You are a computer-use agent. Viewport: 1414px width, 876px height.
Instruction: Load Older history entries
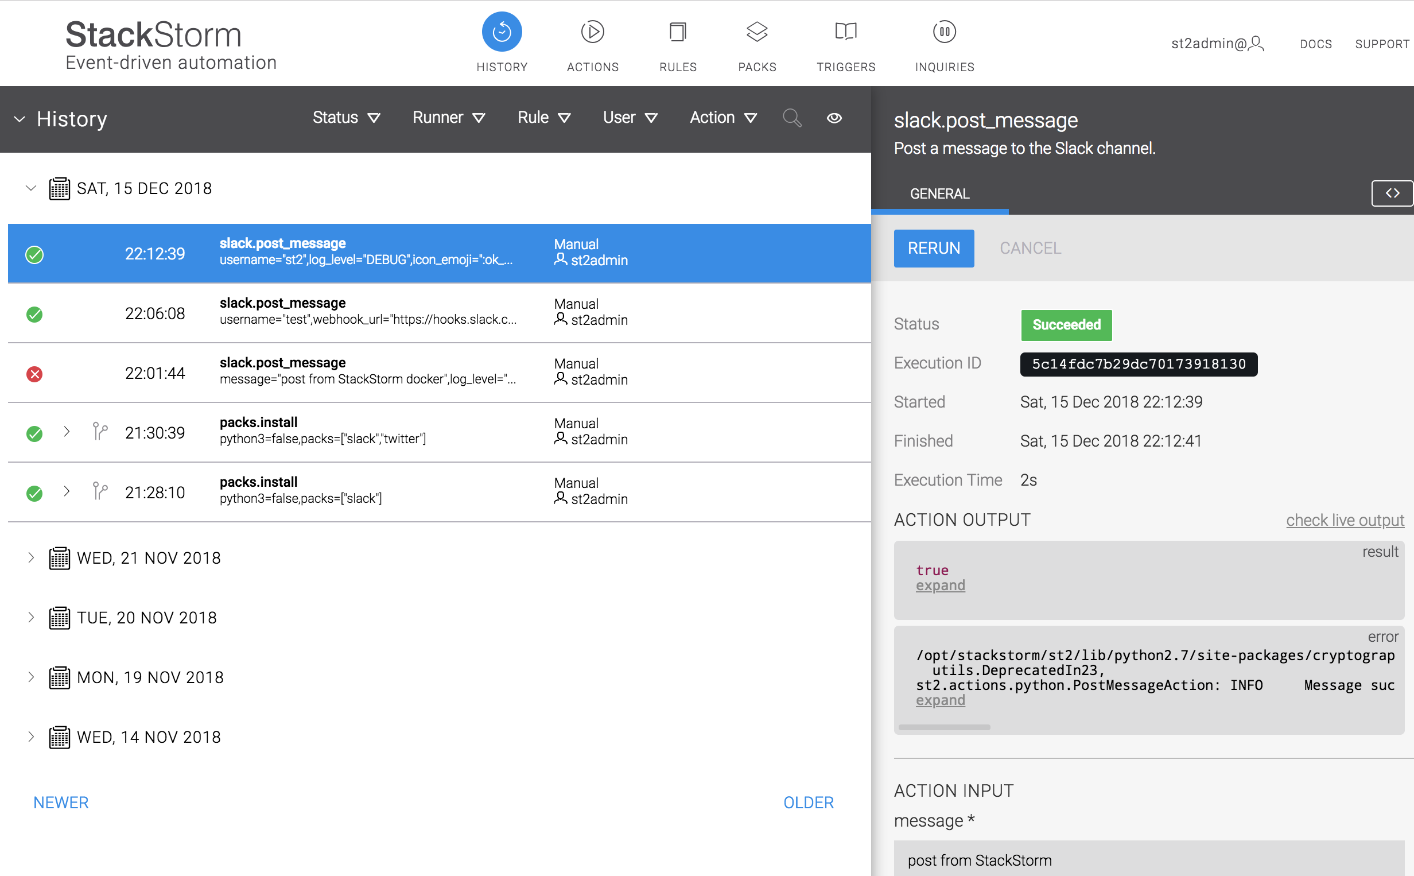808,803
